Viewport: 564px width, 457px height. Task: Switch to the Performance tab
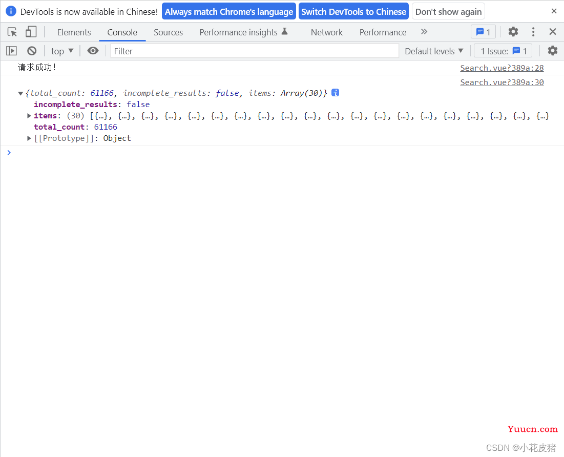383,32
